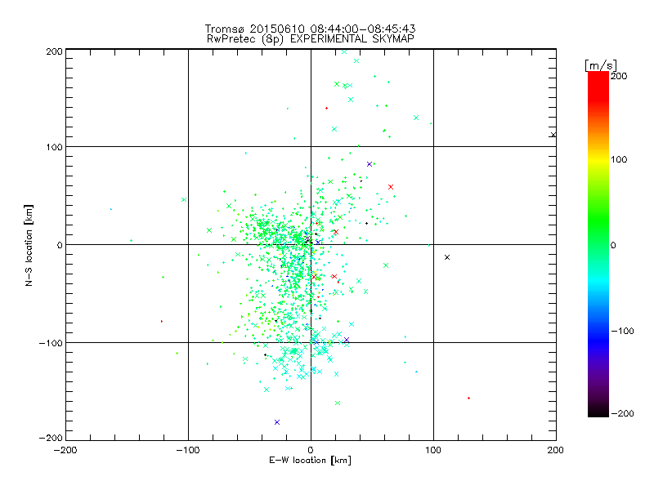The image size is (654, 490).
Task: Click the 'N-S location [km]' axis label
Action: pyautogui.click(x=29, y=246)
